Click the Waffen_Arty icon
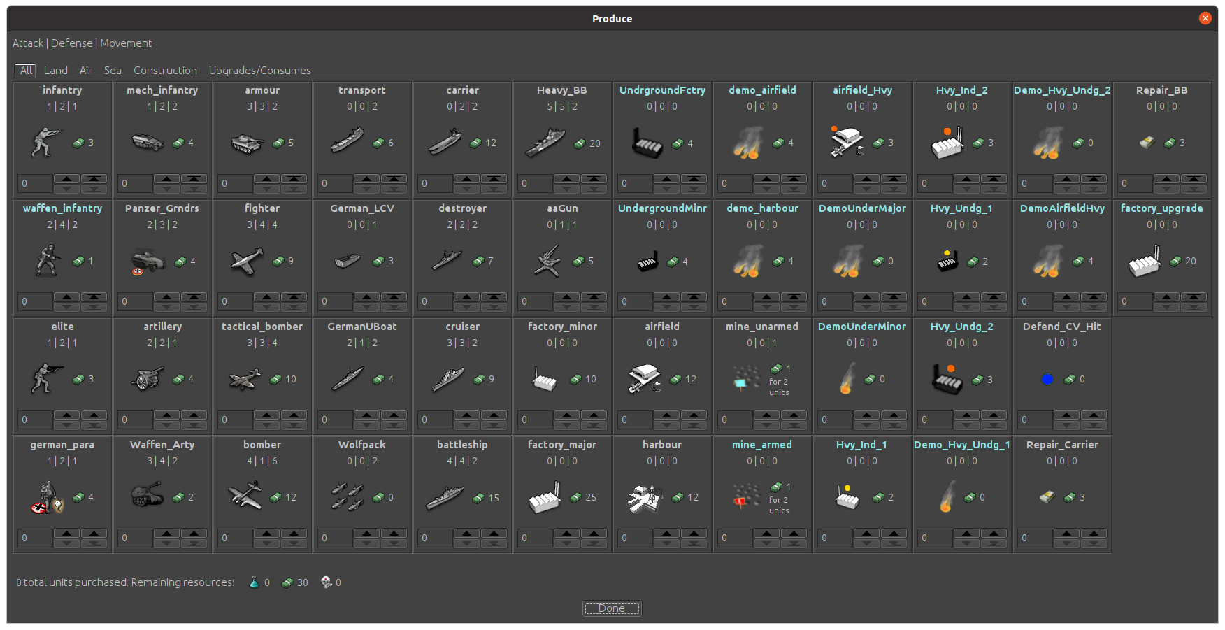 pos(148,494)
